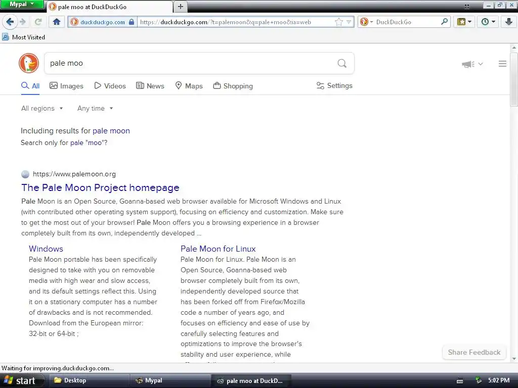Click the scrollbar down arrow
Viewport: 518px width, 388px height.
[514, 359]
